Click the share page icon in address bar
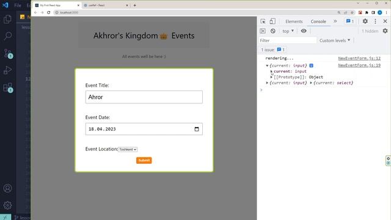This screenshot has width=391, height=220. pos(345,12)
